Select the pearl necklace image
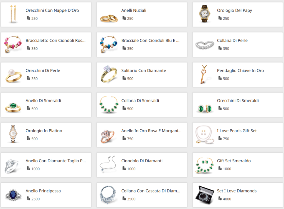The height and width of the screenshot is (209, 284). coord(205,45)
